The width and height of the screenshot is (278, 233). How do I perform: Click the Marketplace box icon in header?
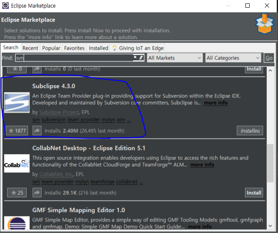pos(264,23)
